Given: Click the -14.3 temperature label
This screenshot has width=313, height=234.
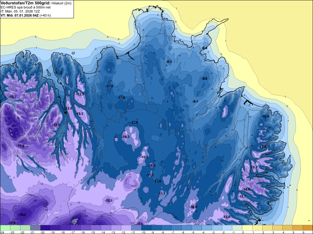Looking at the screenshot, I should [126, 137].
